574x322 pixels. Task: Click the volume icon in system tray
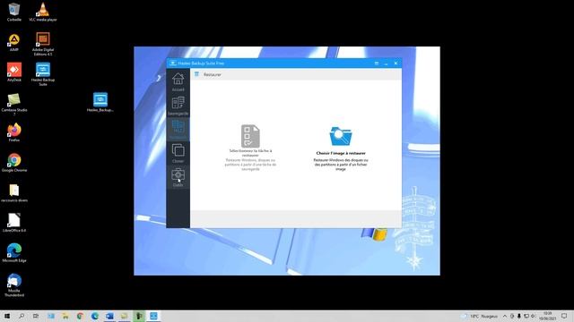533,316
